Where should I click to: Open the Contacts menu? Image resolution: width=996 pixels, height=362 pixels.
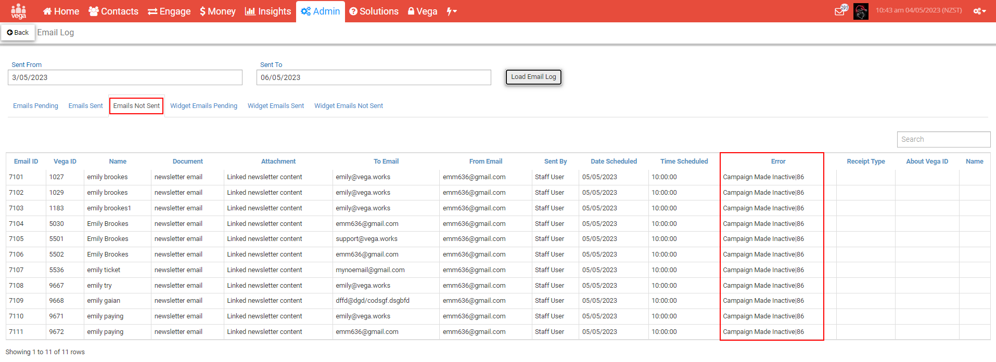pyautogui.click(x=113, y=11)
